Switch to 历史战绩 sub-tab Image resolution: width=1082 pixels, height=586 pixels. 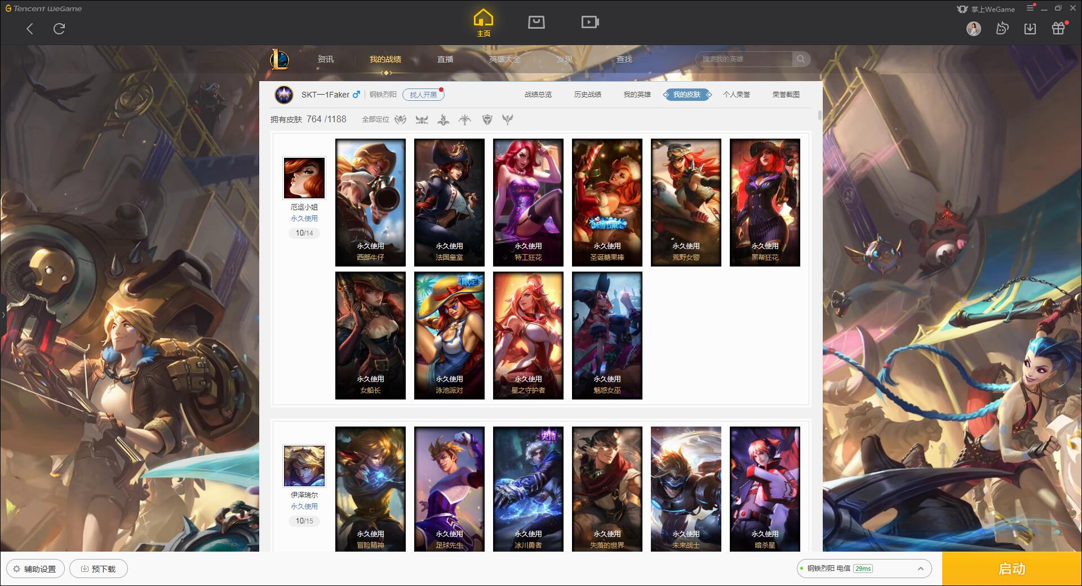pyautogui.click(x=588, y=95)
